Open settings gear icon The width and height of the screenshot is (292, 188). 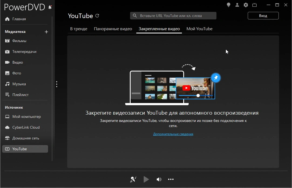pos(246,5)
